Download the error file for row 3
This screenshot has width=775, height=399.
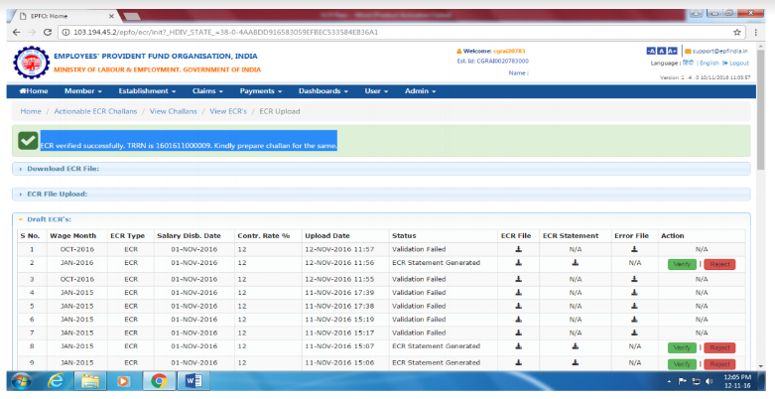pyautogui.click(x=634, y=278)
